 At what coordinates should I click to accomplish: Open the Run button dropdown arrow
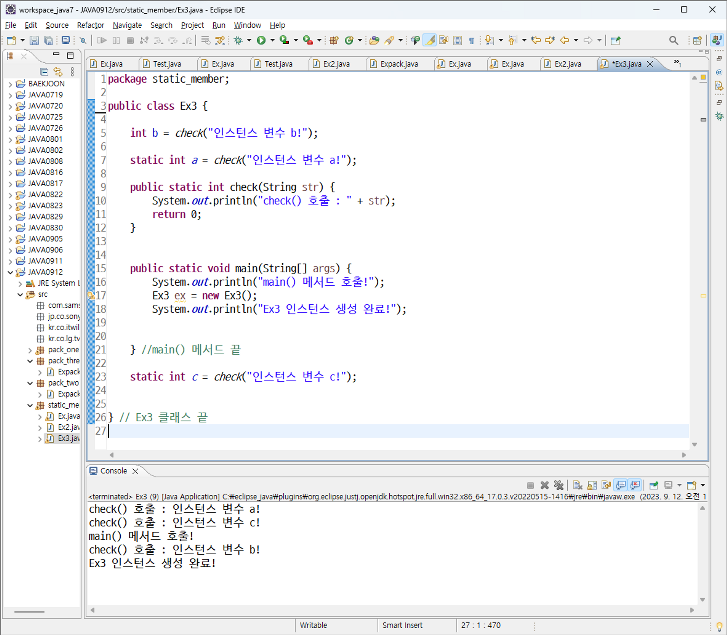tap(272, 40)
